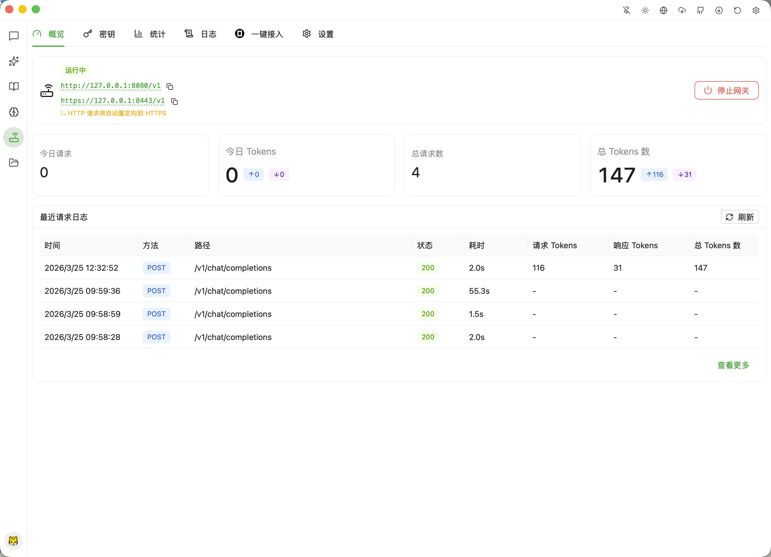The image size is (771, 557).
Task: Click /v1/chat/completions path in 09:58:28 row
Action: tap(233, 337)
